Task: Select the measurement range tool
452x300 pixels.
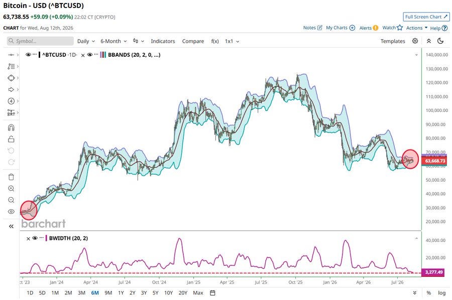Action: 11,112
